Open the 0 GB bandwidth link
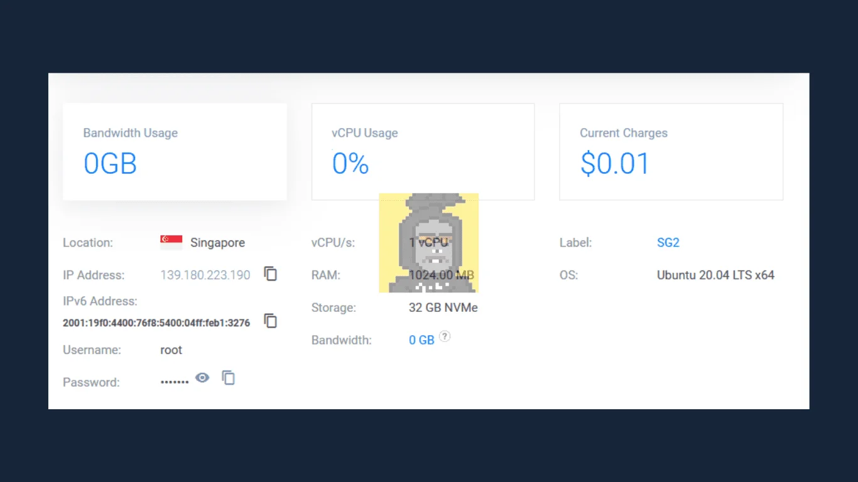 [x=421, y=340]
